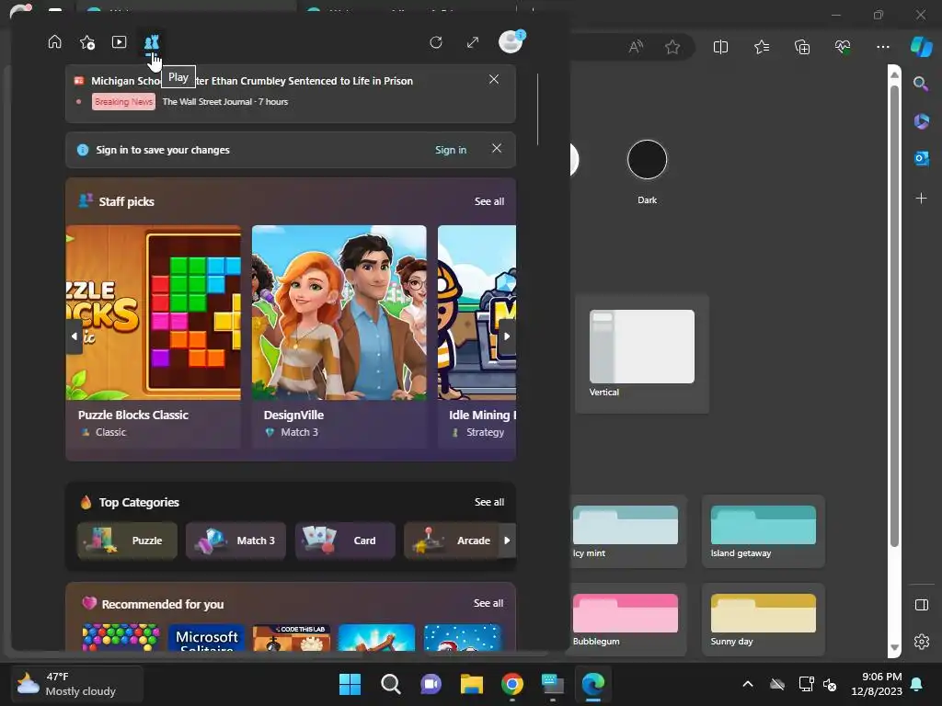Open See all for Staff picks
The height and width of the screenshot is (706, 942).
(x=489, y=201)
